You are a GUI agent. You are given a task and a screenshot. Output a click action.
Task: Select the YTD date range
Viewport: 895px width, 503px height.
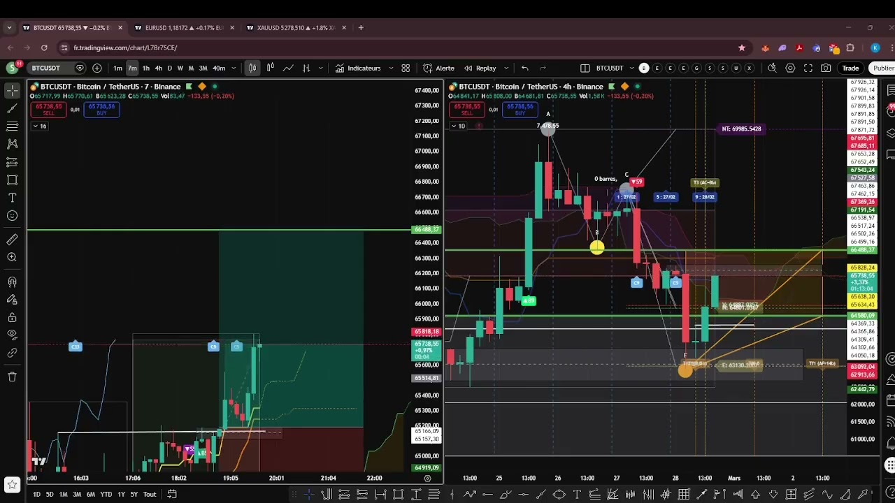tap(106, 494)
